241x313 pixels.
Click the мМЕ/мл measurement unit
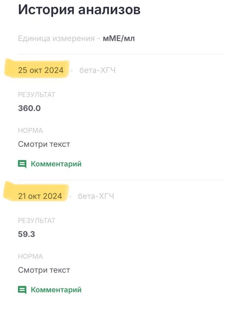[x=119, y=39]
